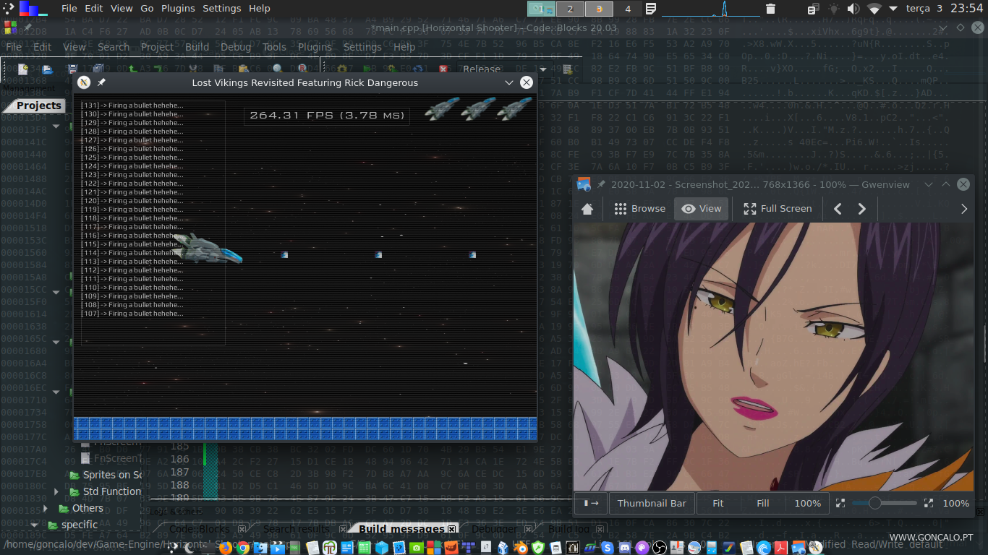Select Sprites on Sc tree item

[105, 475]
